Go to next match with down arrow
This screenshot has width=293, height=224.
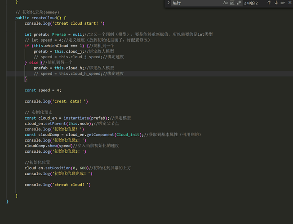276,3
